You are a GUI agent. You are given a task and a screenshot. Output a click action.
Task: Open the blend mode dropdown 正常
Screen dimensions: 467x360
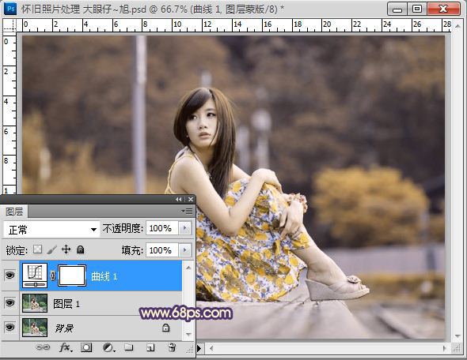(51, 229)
